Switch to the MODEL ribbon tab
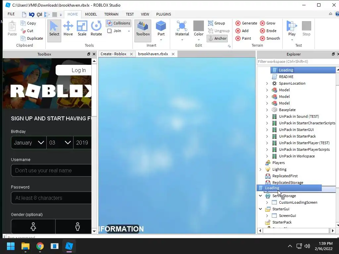The height and width of the screenshot is (254, 339). point(91,14)
